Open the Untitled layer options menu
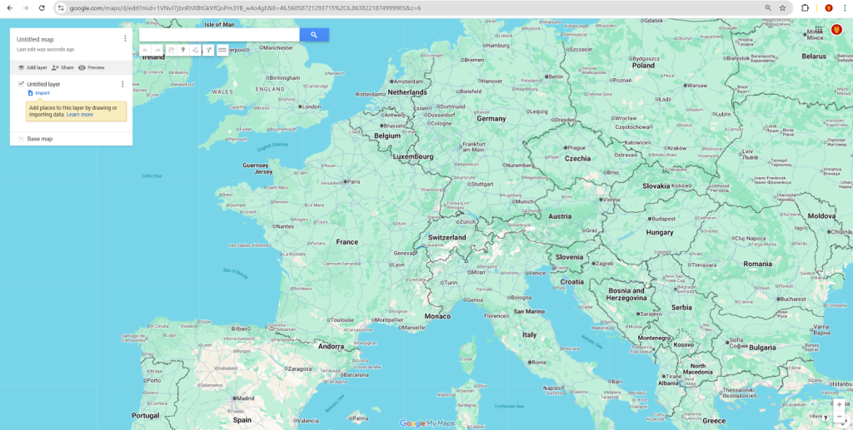The height and width of the screenshot is (430, 853). tap(122, 84)
